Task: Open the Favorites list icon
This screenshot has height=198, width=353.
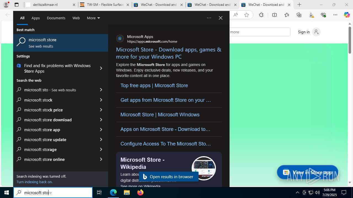Action: tap(287, 15)
